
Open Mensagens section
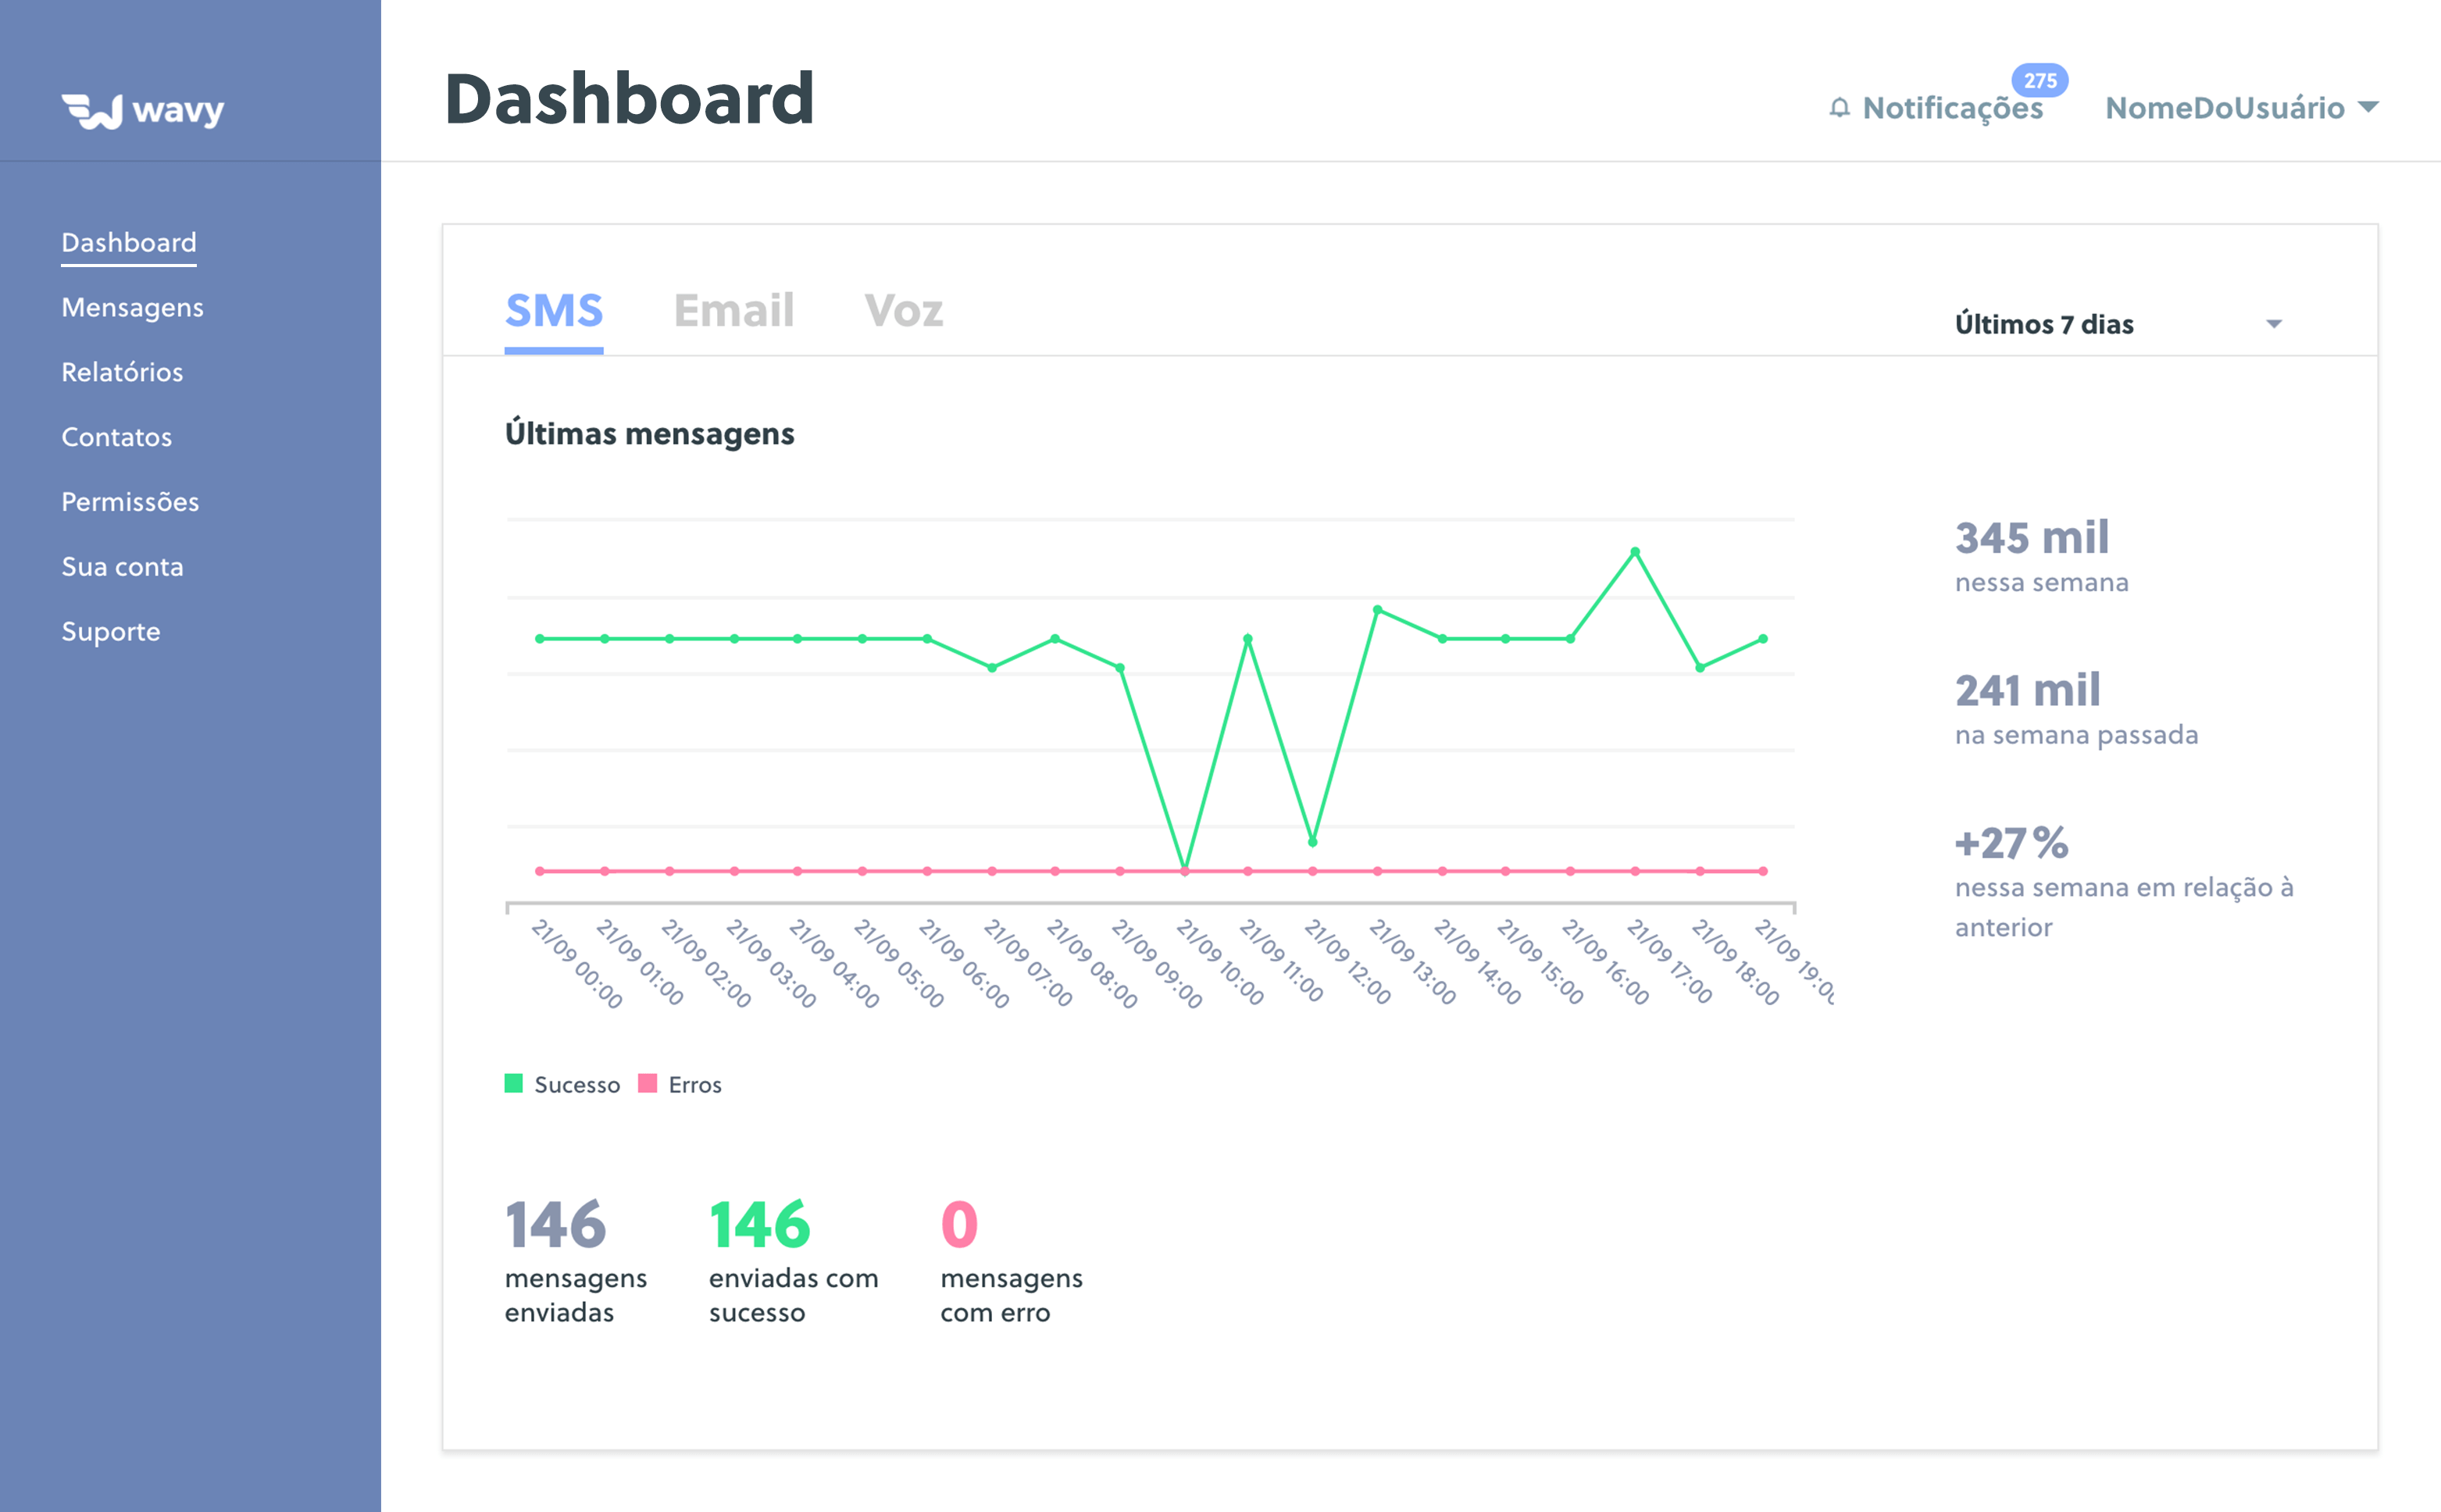coord(133,307)
